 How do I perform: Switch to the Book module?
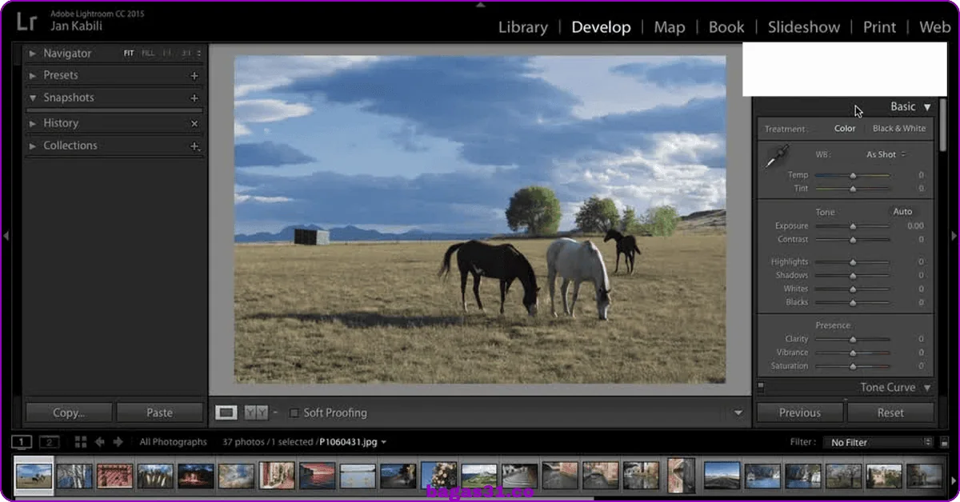click(726, 27)
